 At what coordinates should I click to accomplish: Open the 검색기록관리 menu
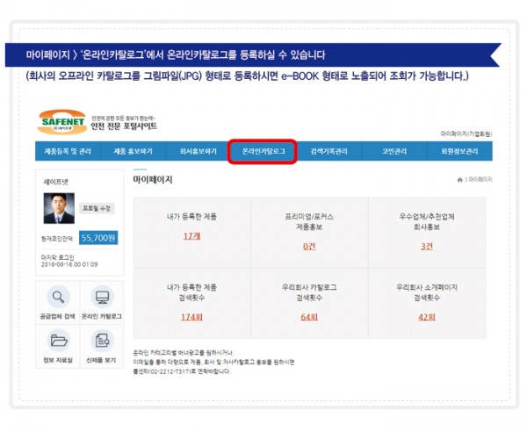[x=329, y=151]
